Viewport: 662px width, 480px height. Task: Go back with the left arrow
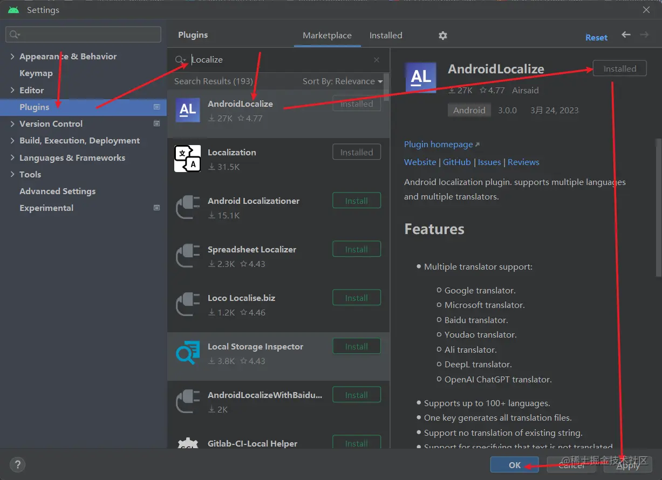(x=626, y=35)
